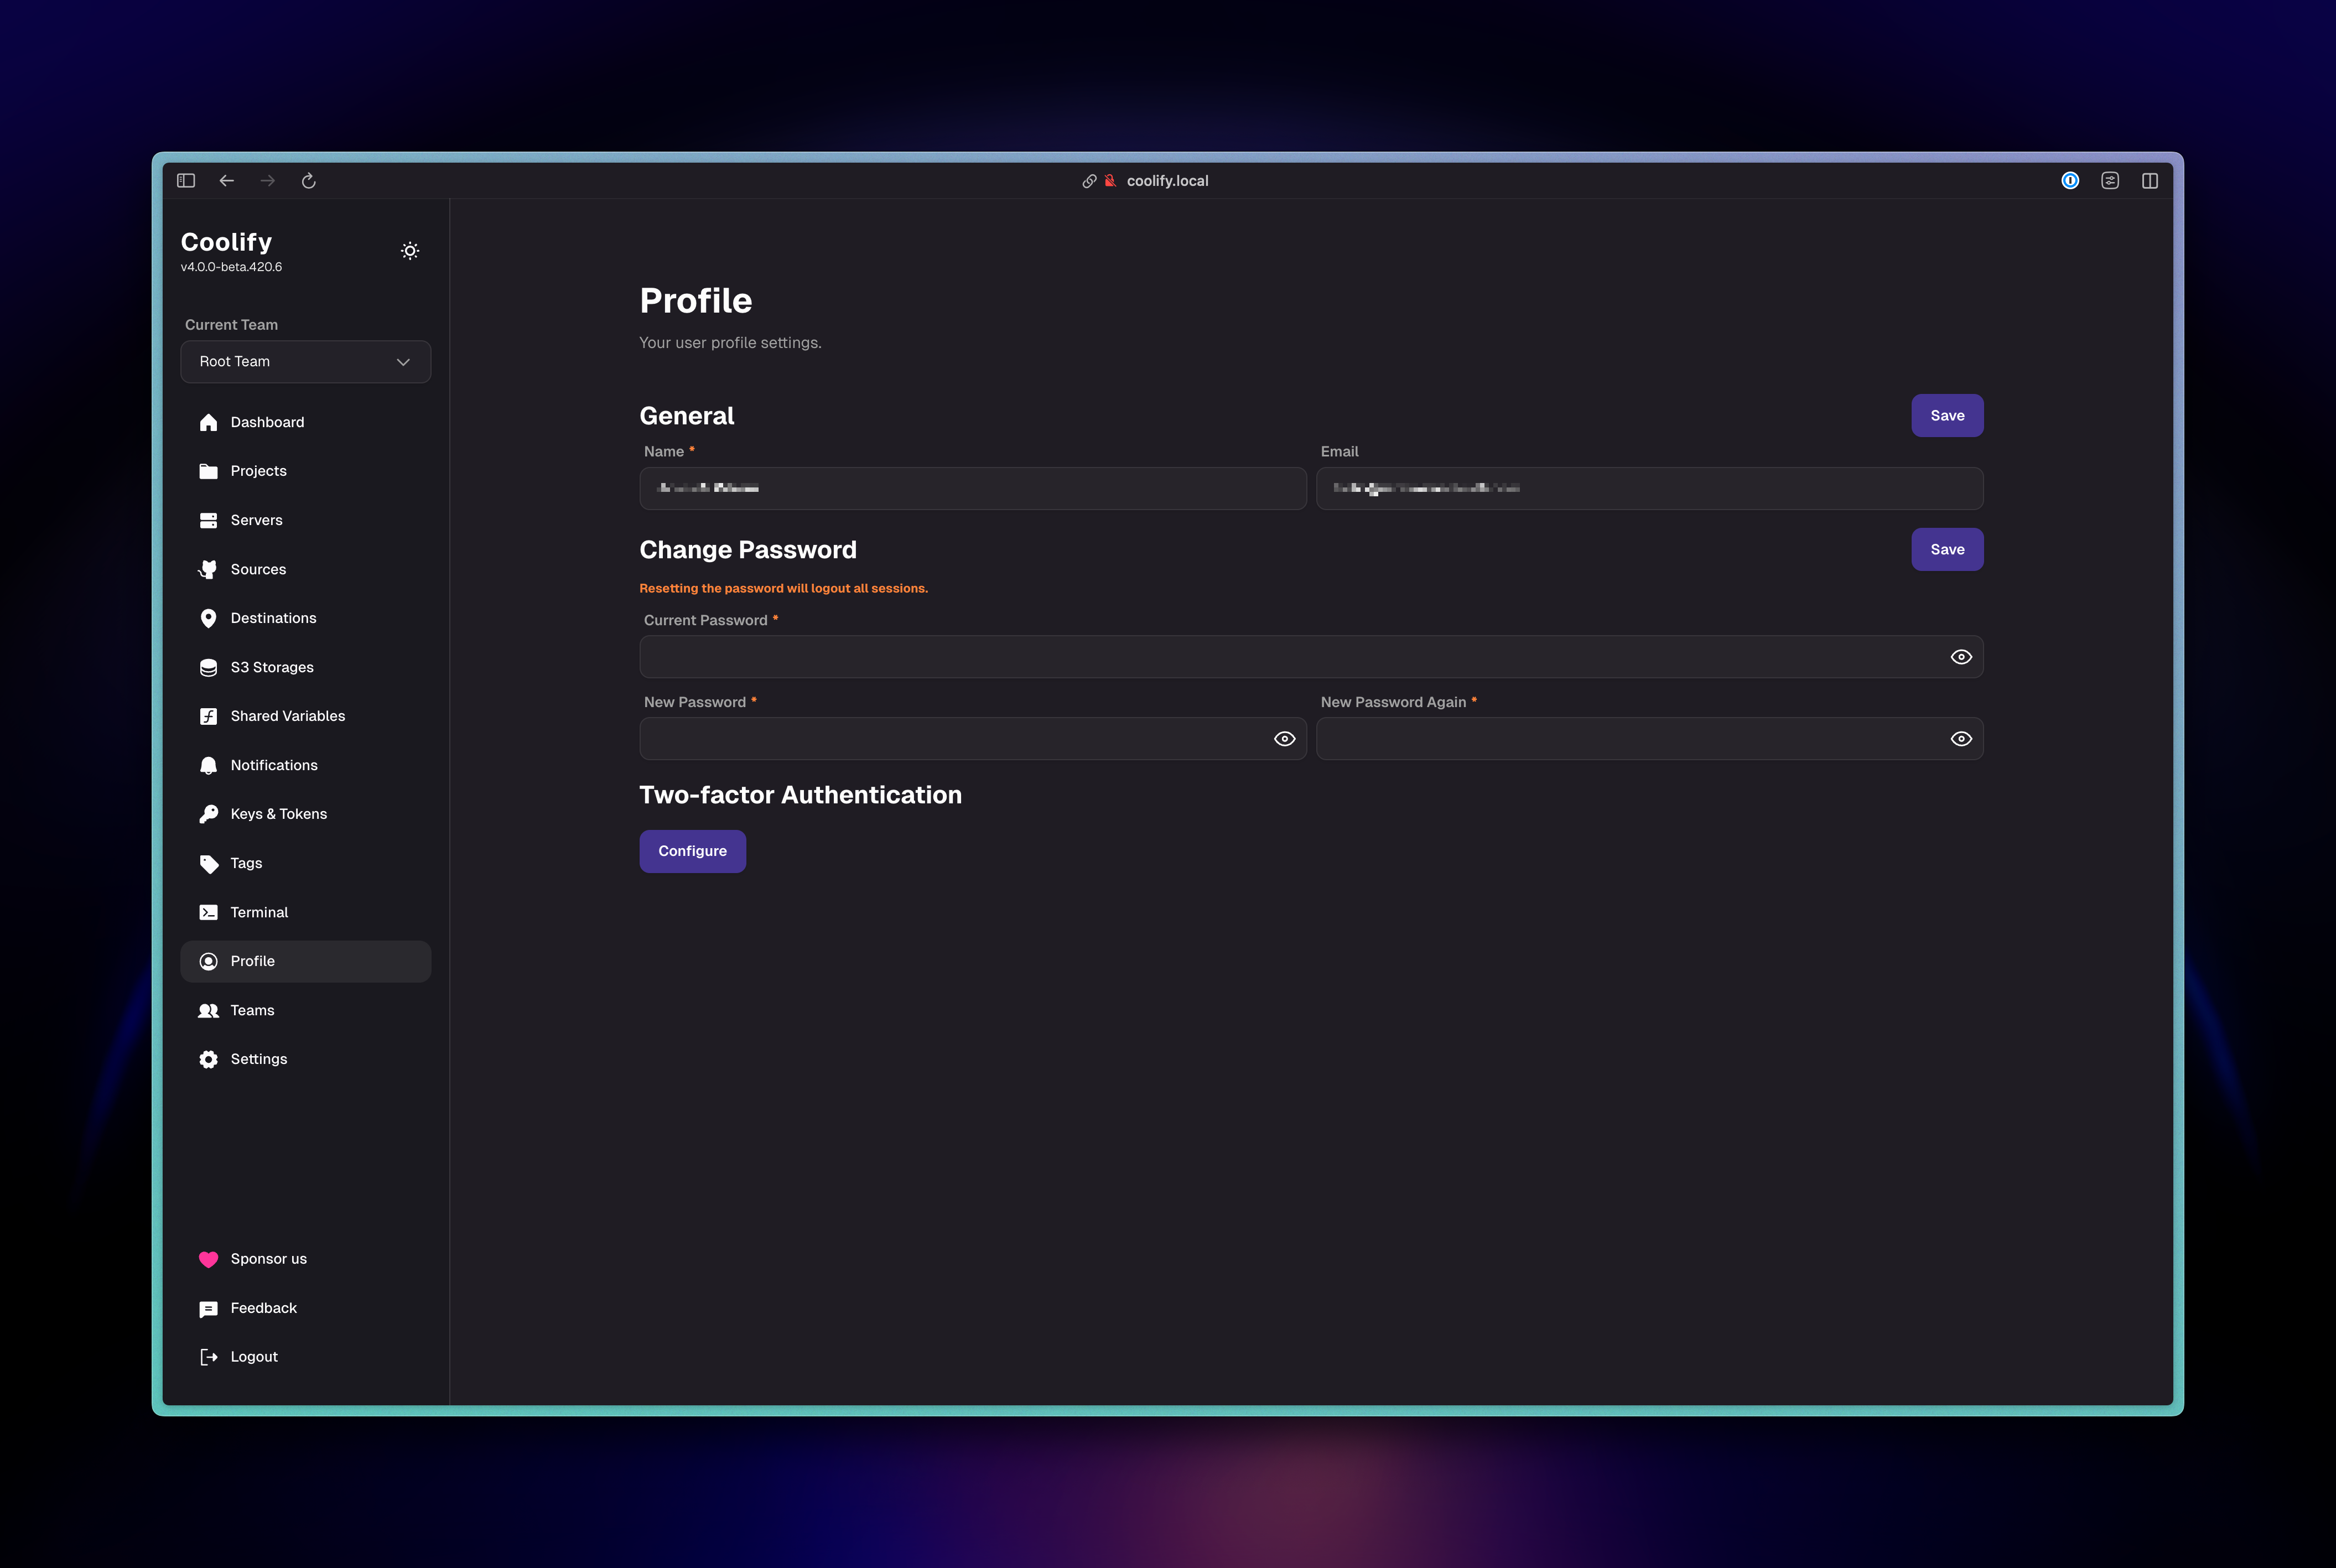Go to Shared Variables page
2336x1568 pixels.
pos(287,716)
